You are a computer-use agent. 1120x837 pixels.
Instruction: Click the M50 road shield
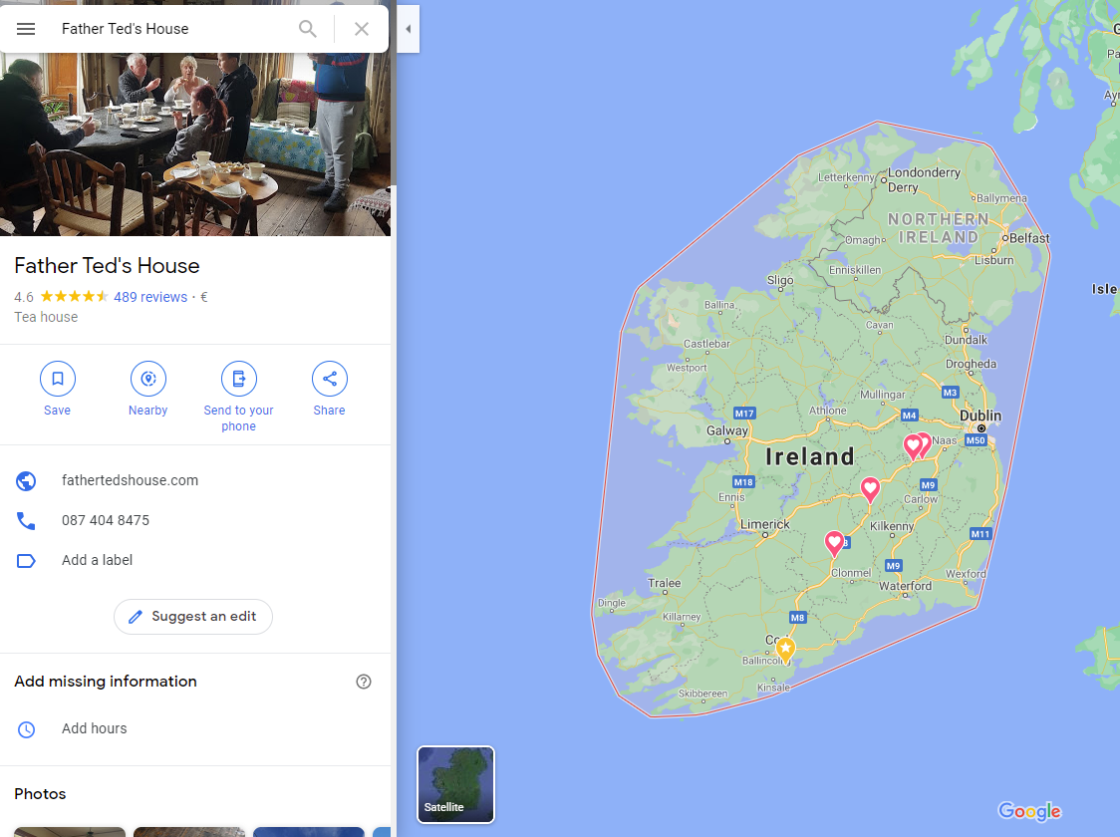click(976, 440)
